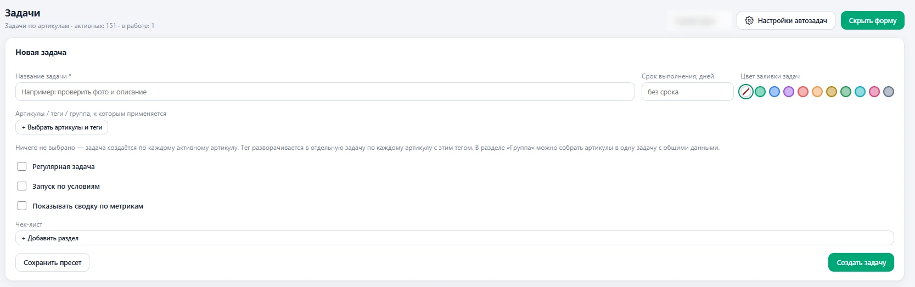Tick the Запуск по условиям checkbox
915x287 pixels.
tap(22, 186)
